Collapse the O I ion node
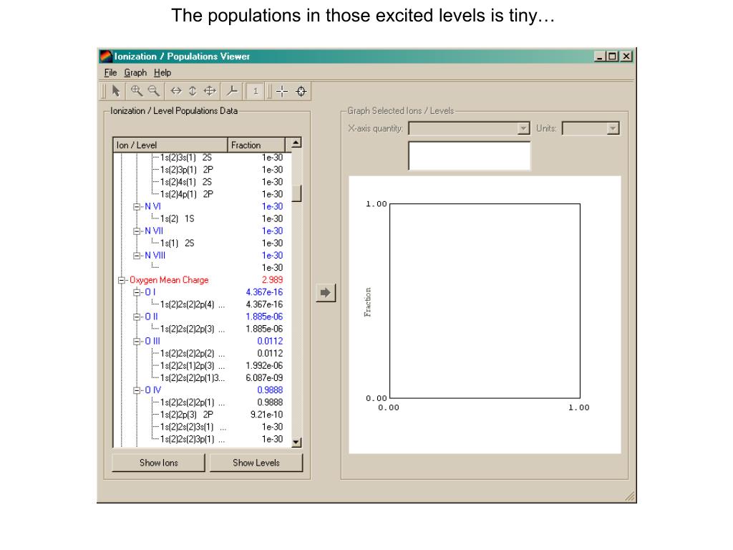This screenshot has height=550, width=733. [x=137, y=292]
